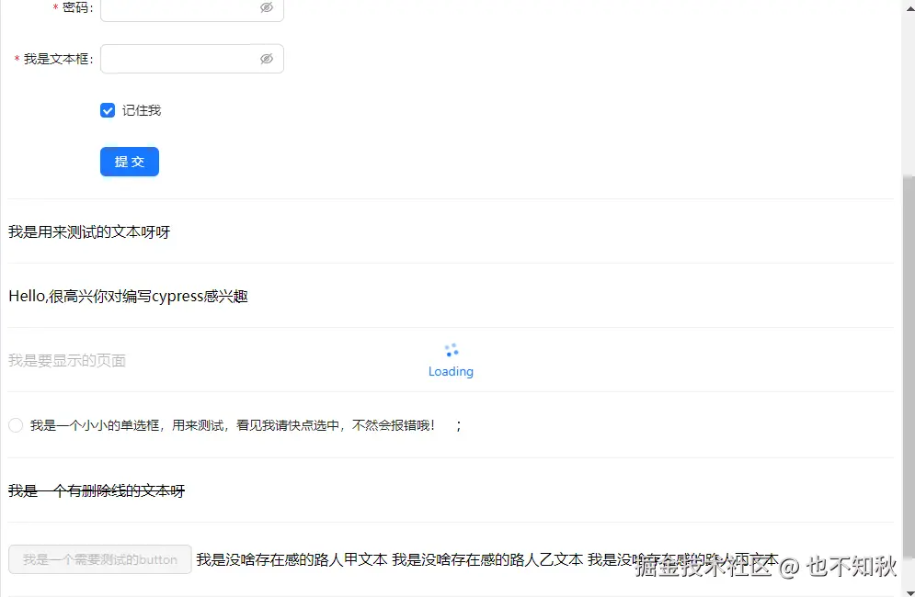Click the 提交 submit button
Viewport: 915px width, 597px height.
(x=129, y=161)
